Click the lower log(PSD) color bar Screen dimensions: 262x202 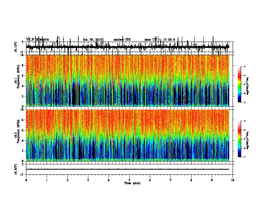pos(240,139)
